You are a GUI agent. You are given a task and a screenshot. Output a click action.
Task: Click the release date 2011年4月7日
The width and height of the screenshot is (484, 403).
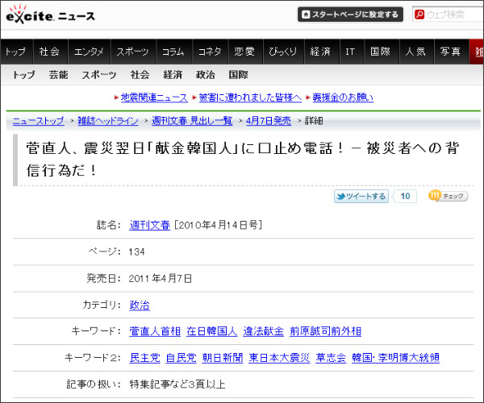[161, 278]
